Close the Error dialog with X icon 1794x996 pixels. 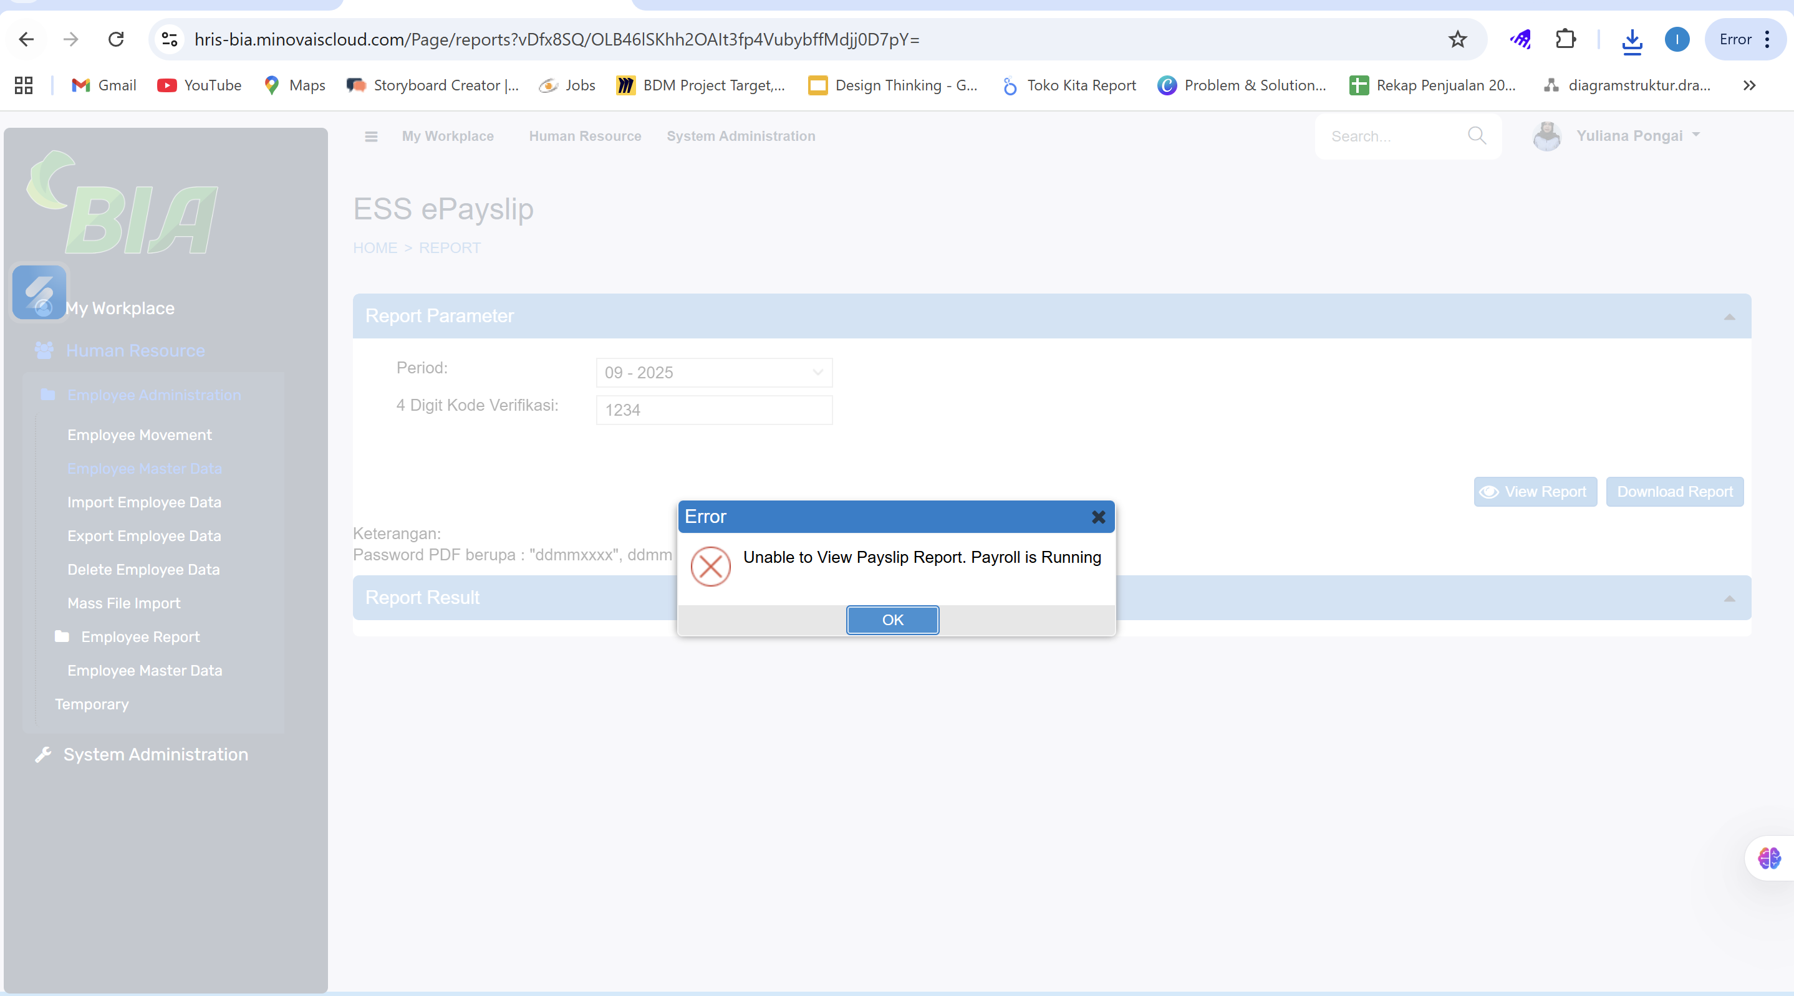pos(1098,517)
